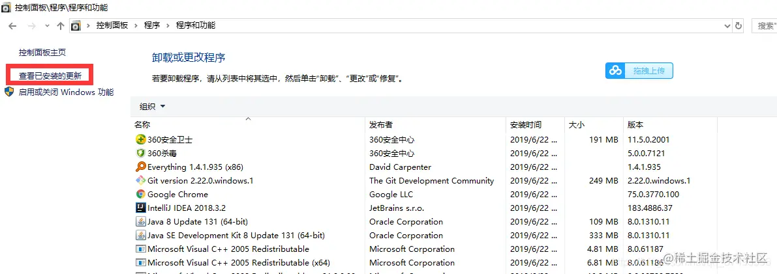Select 360安全卫士 program name
The height and width of the screenshot is (274, 777).
coord(170,140)
